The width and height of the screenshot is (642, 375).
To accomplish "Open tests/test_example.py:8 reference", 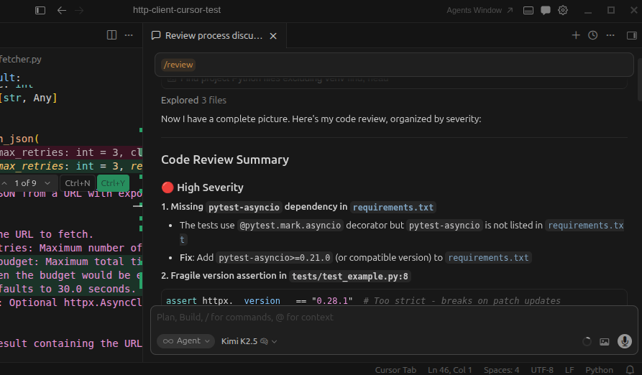I will coord(350,277).
